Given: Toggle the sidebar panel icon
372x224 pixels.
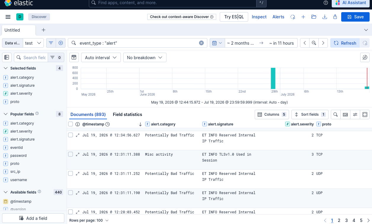Looking at the screenshot, I should tap(7, 57).
